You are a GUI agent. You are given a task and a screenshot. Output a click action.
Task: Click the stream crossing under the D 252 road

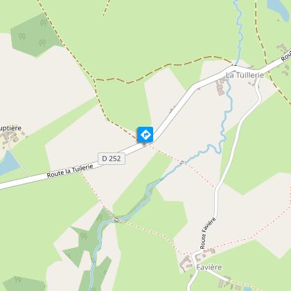[236, 67]
